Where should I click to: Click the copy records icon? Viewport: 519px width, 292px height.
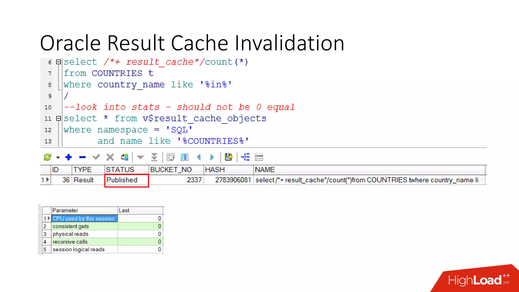125,157
